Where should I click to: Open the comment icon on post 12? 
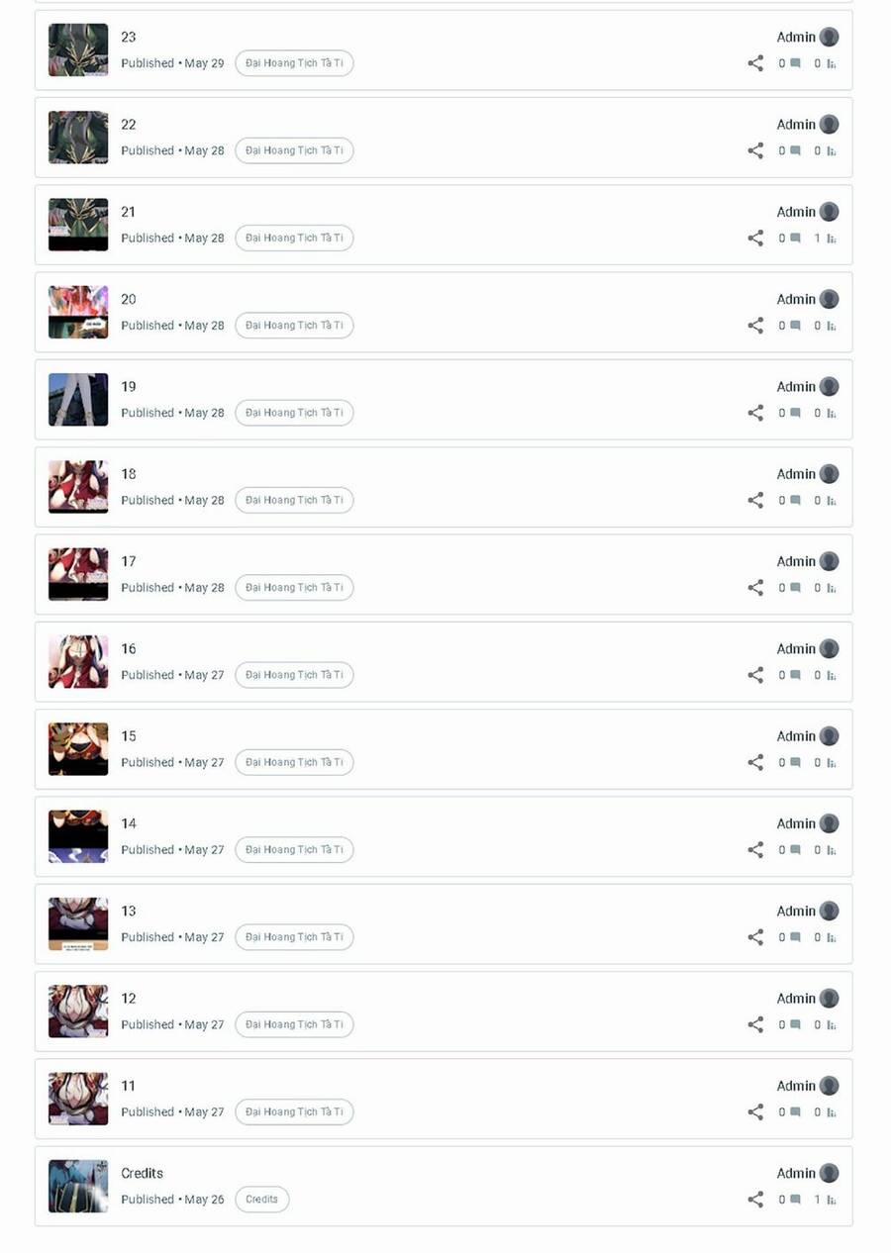click(795, 1025)
